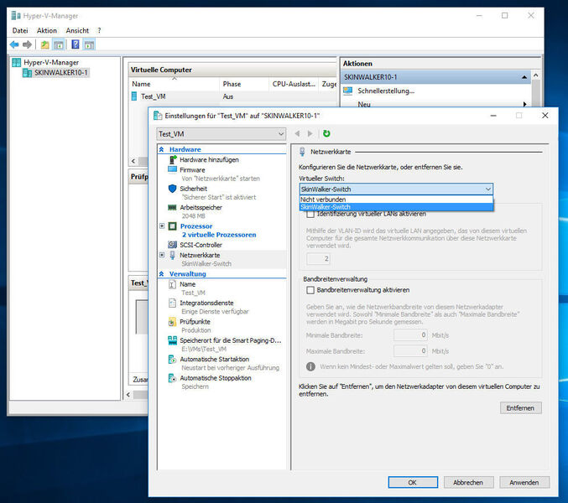Minimize the Einstellungen dialog window

pyautogui.click(x=493, y=116)
